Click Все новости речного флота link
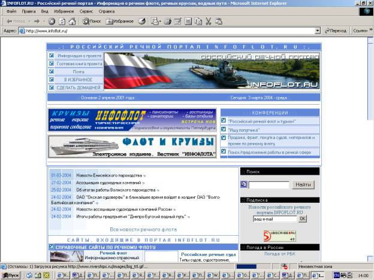The height and width of the screenshot is (280, 374). click(x=143, y=230)
